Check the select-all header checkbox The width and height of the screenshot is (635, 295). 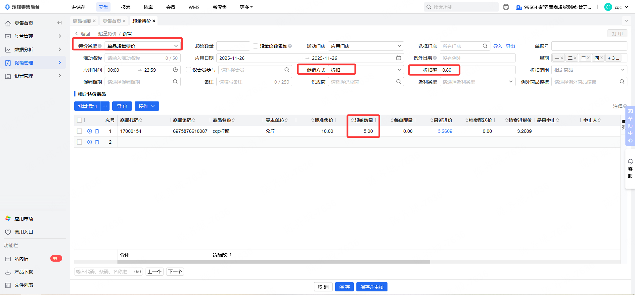click(x=79, y=120)
